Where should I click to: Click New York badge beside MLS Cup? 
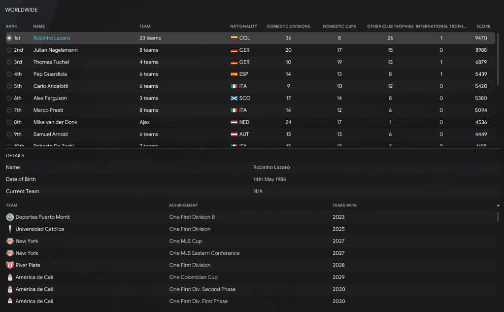(x=10, y=241)
